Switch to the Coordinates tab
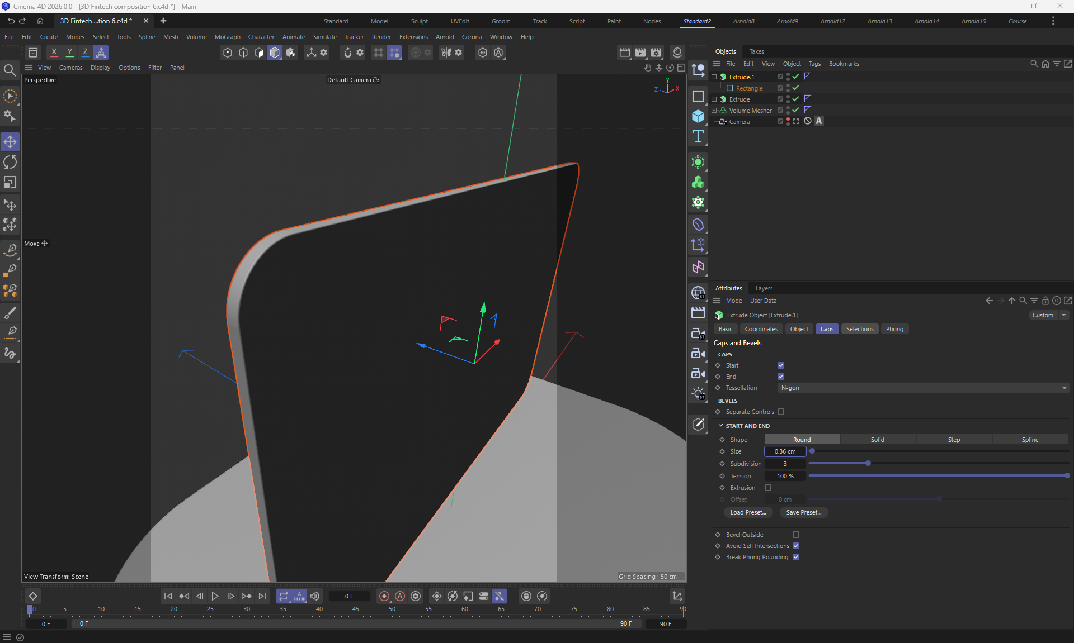Screen dimensions: 1074x643 pyautogui.click(x=761, y=329)
